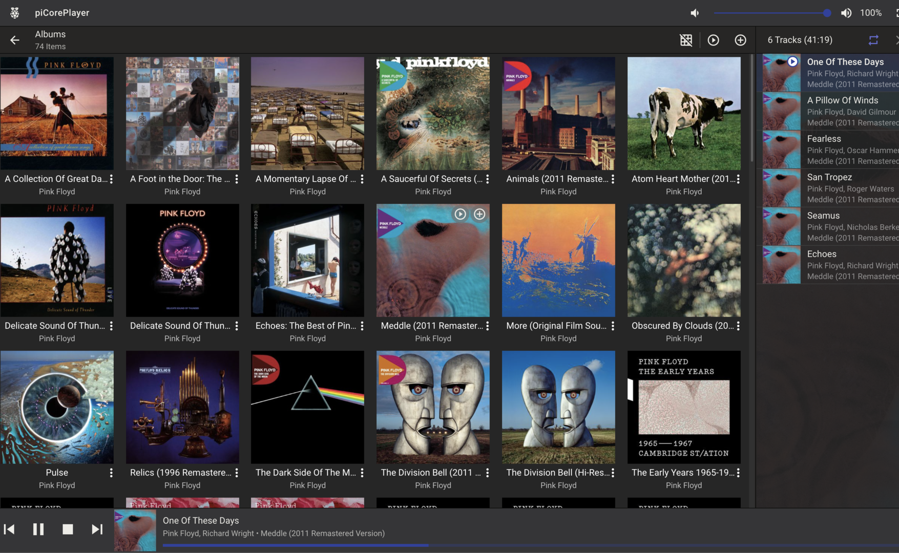
Task: Pause the current playback
Action: tap(38, 529)
